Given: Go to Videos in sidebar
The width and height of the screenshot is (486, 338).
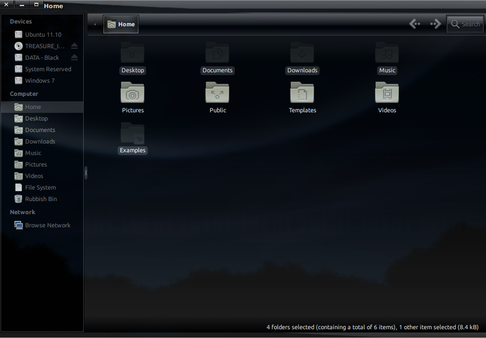Looking at the screenshot, I should [x=42, y=176].
